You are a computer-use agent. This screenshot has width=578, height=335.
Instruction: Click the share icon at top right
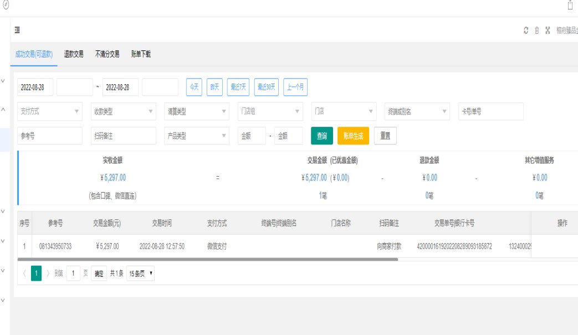coord(570,5)
